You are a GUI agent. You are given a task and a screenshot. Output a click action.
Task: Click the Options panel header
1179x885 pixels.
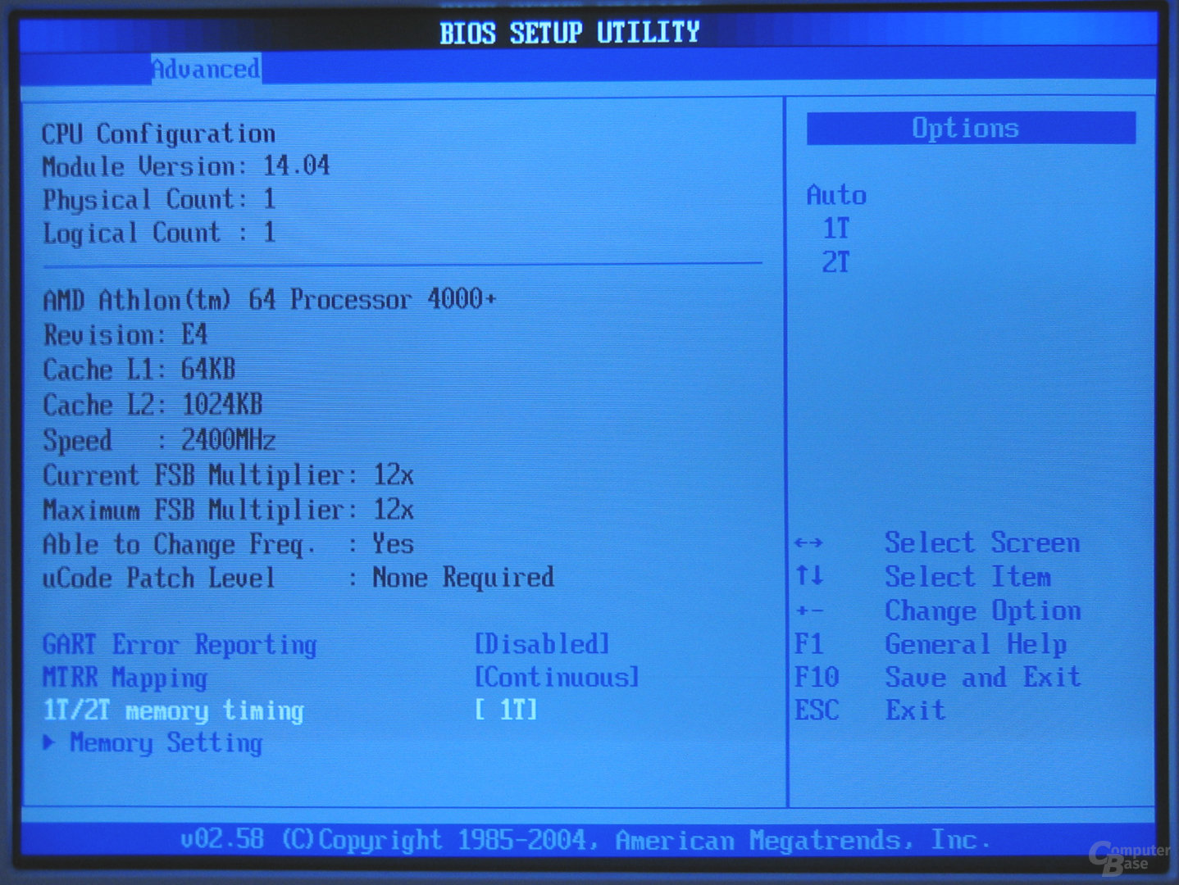[x=971, y=129]
